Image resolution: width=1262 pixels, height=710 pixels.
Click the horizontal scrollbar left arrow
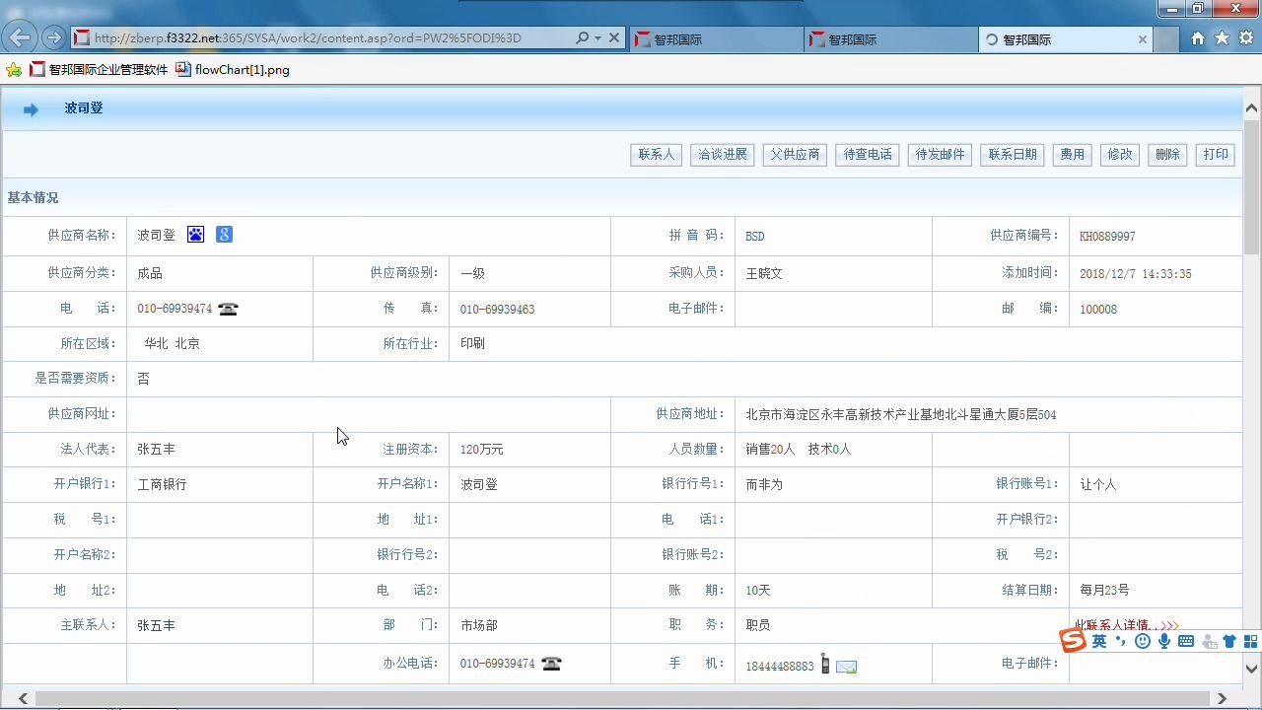[24, 699]
